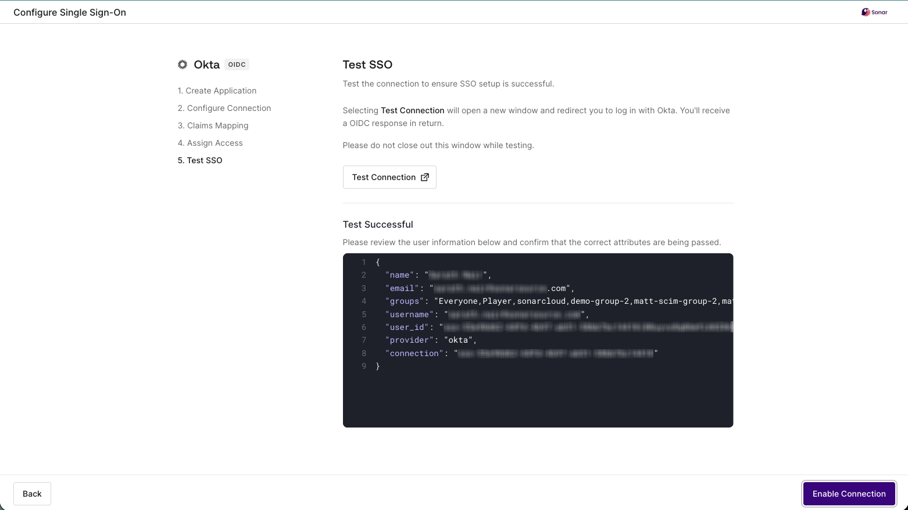The height and width of the screenshot is (510, 908).
Task: Click the "username" key in JSON output
Action: click(x=409, y=314)
